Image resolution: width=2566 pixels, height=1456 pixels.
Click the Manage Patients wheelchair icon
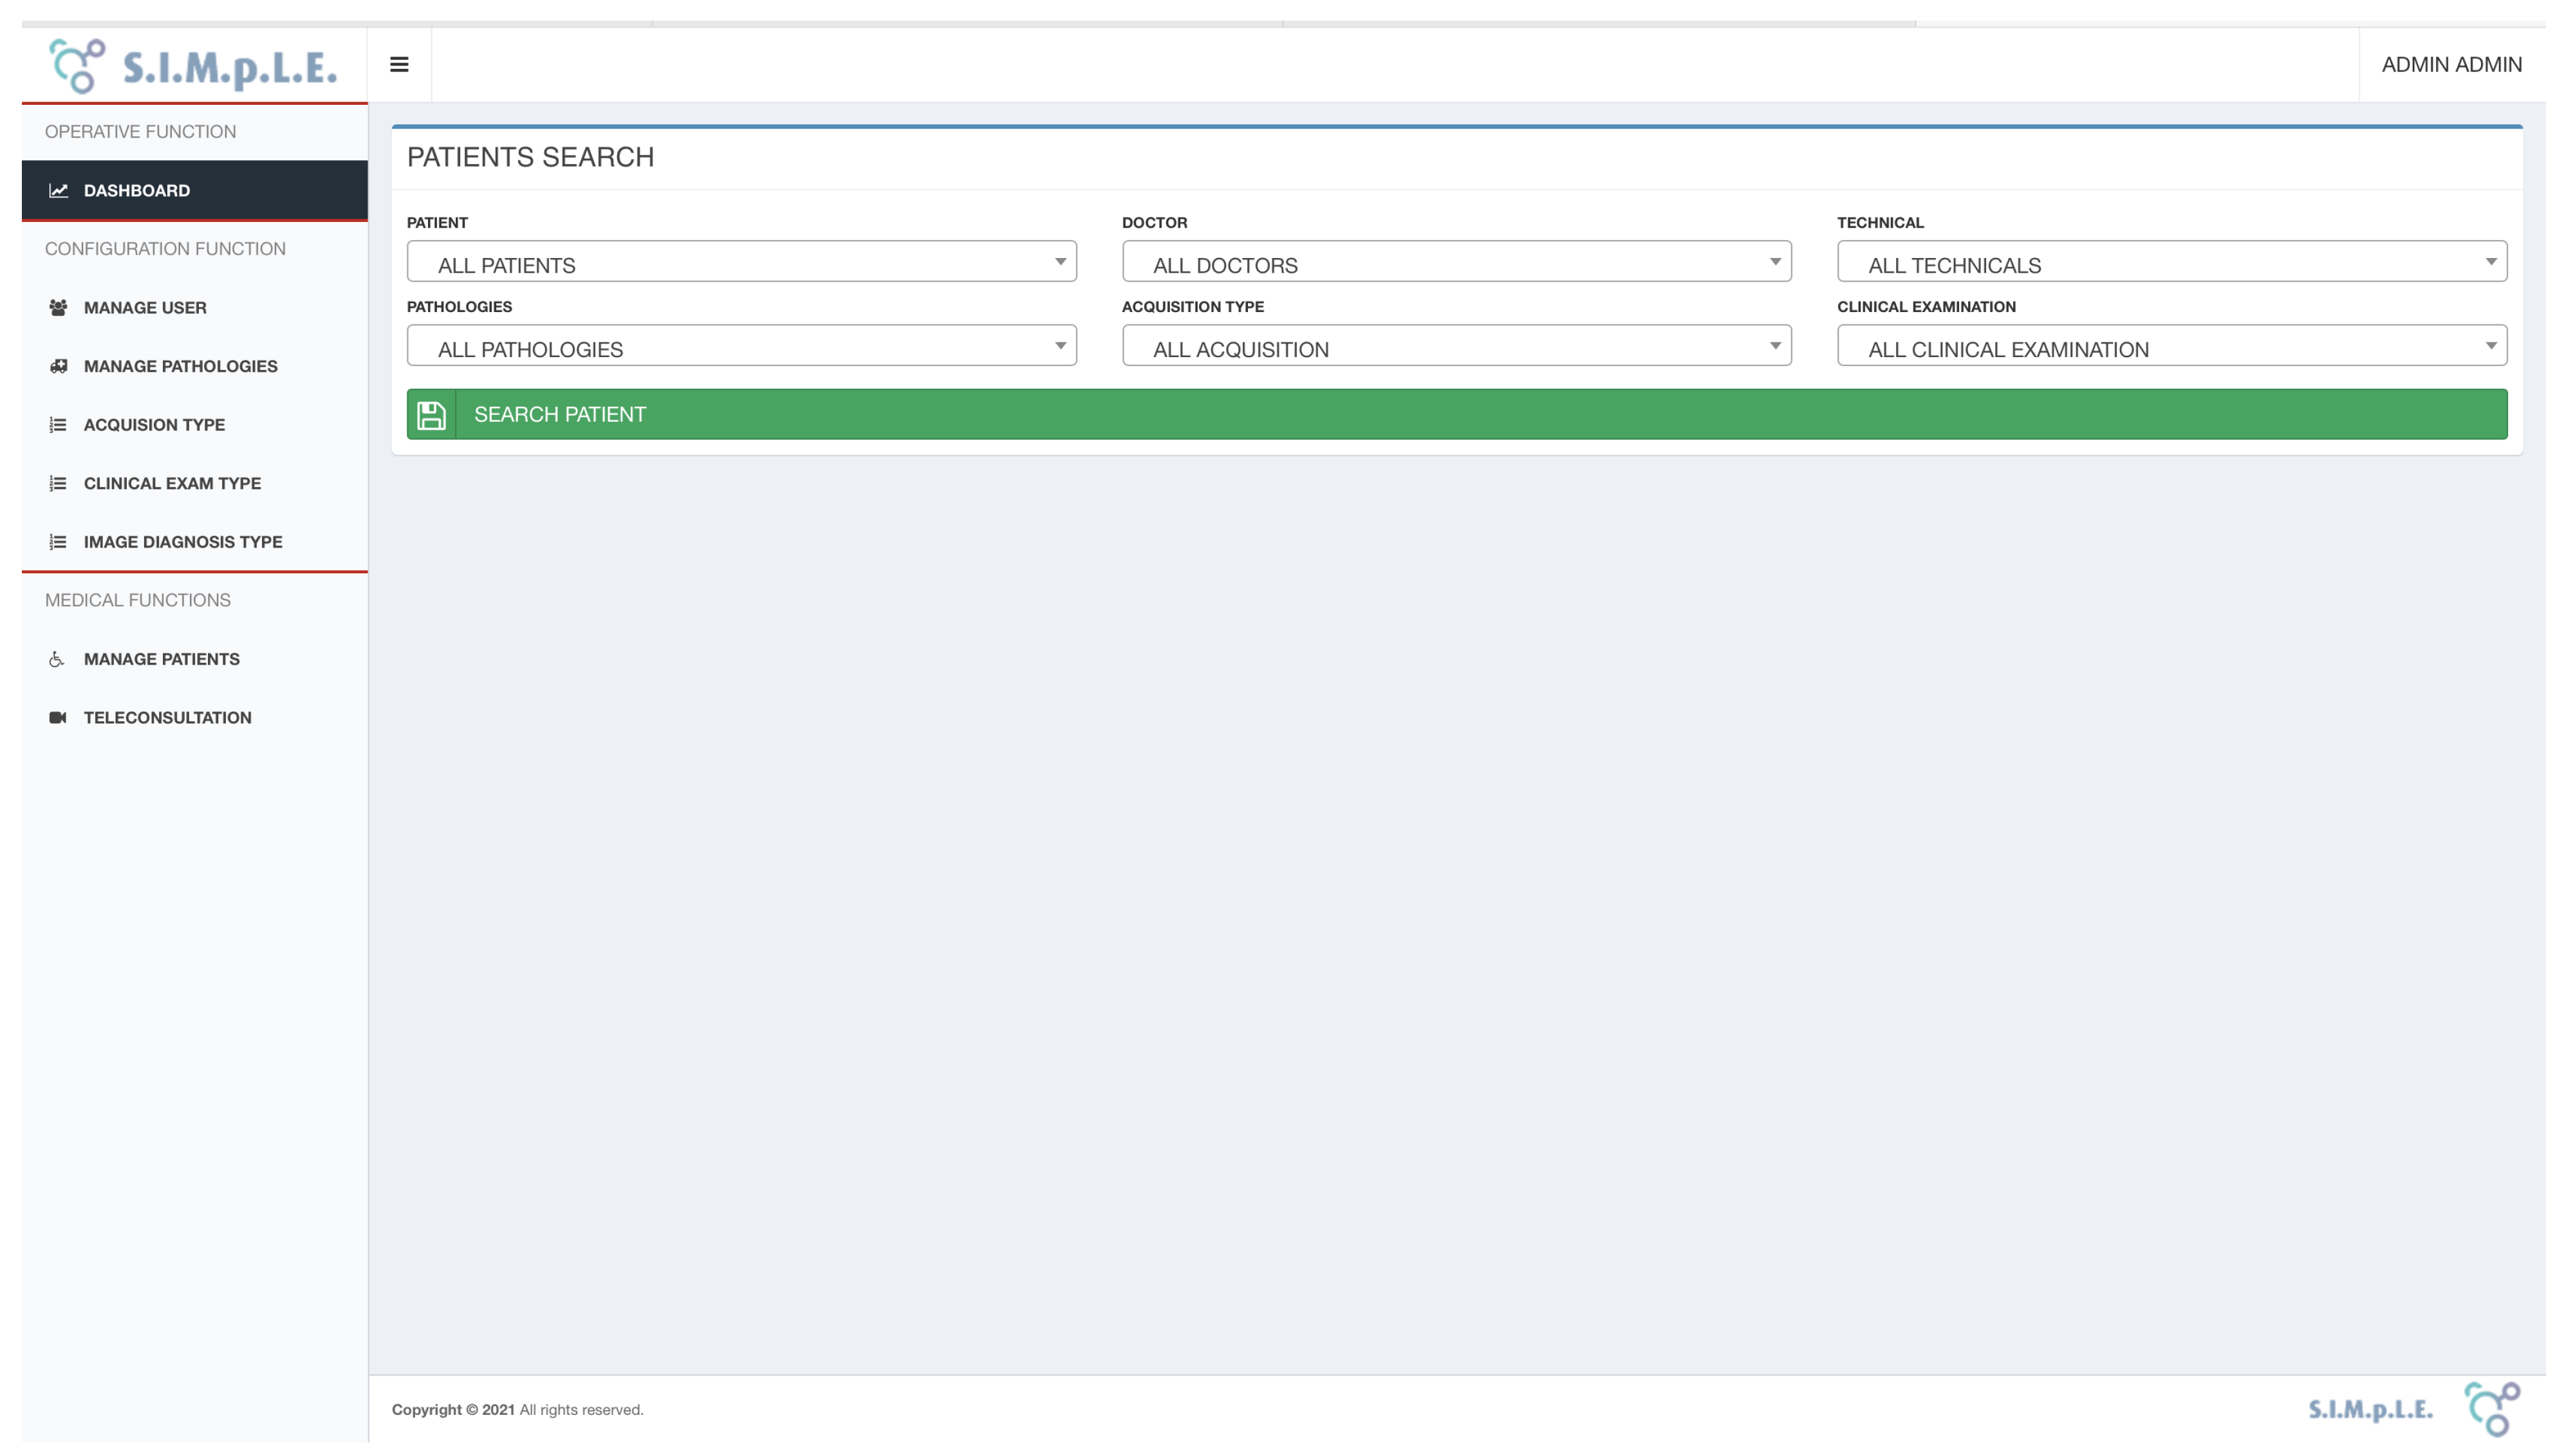click(57, 659)
